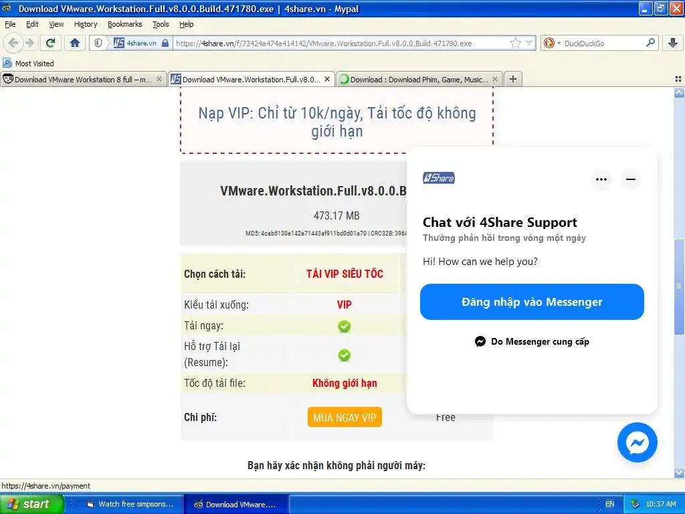Close the Download Phim, Game, Music tab
Image resolution: width=685 pixels, height=514 pixels.
click(x=494, y=79)
